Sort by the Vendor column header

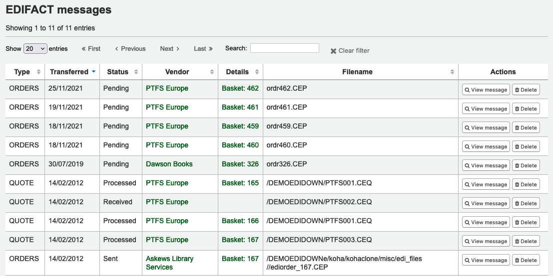tap(177, 72)
